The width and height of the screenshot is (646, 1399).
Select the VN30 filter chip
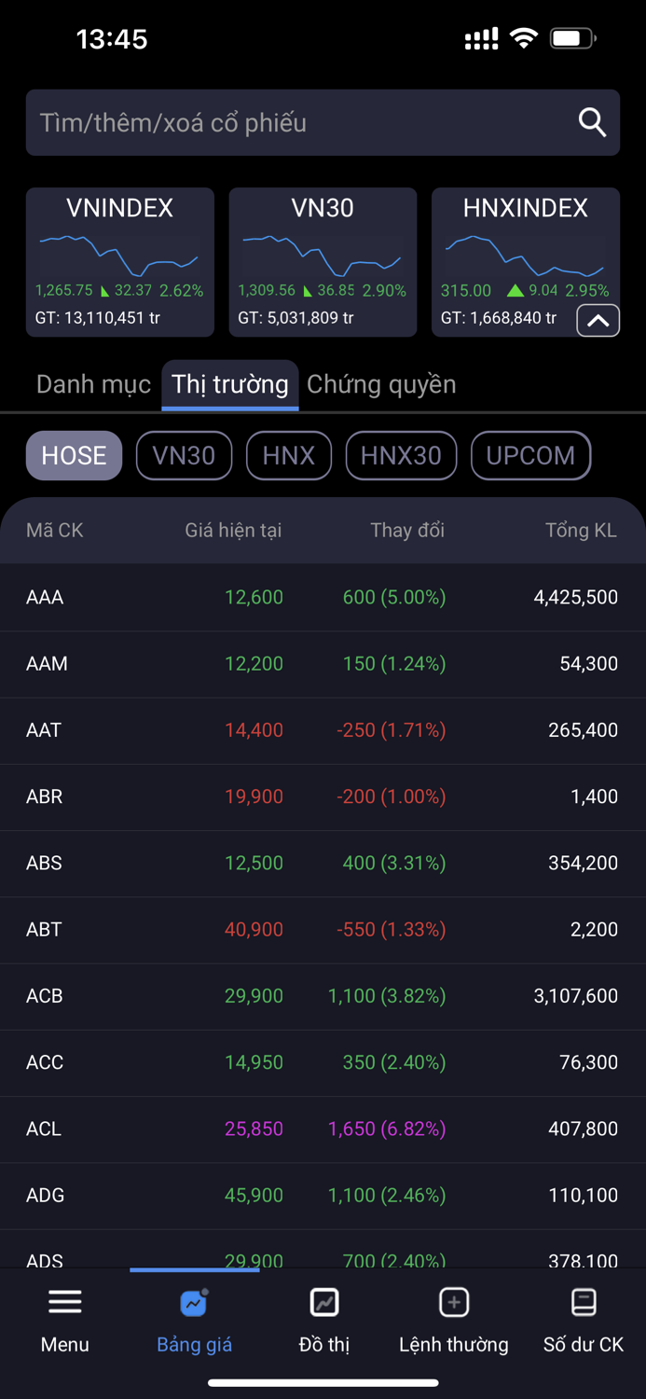pos(184,455)
